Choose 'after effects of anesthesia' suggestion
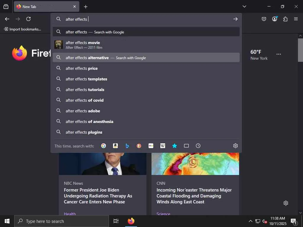303x227 pixels. (x=146, y=121)
